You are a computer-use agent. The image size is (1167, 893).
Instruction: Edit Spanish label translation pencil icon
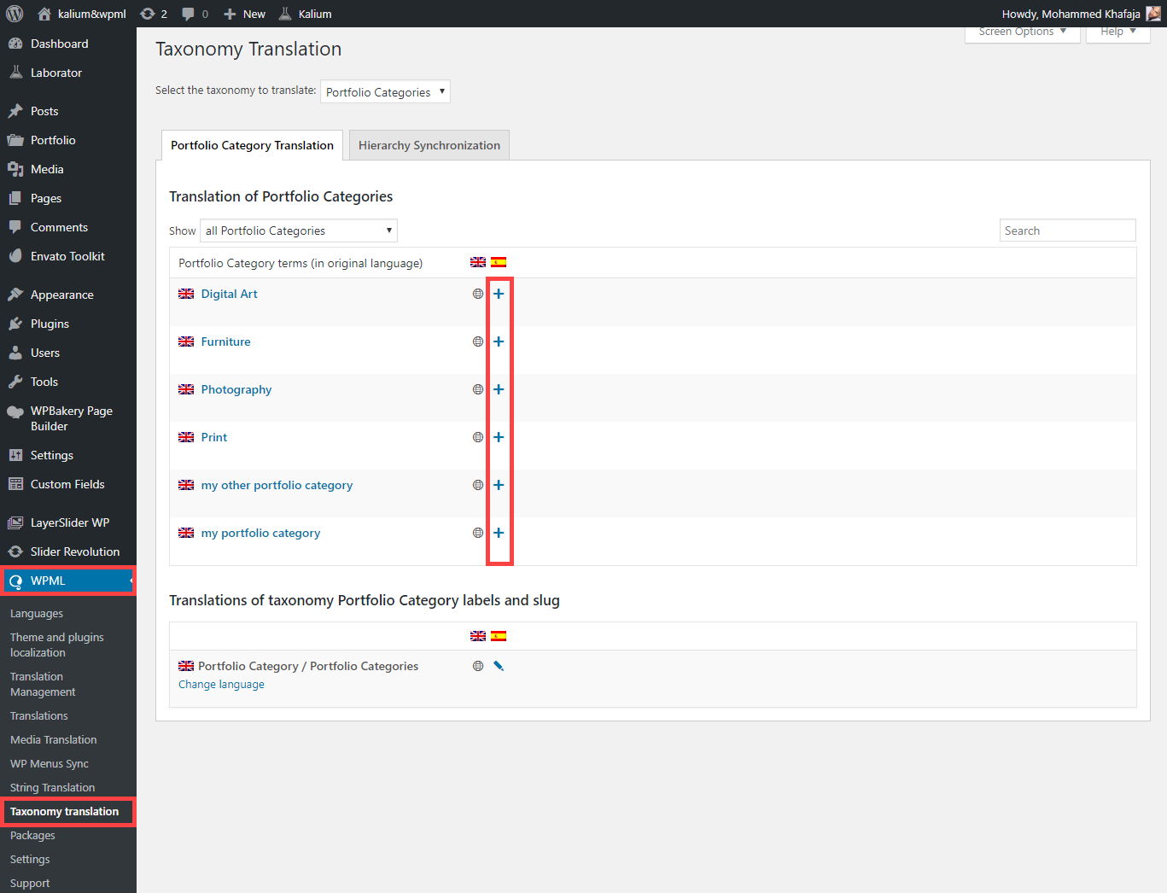click(x=499, y=666)
